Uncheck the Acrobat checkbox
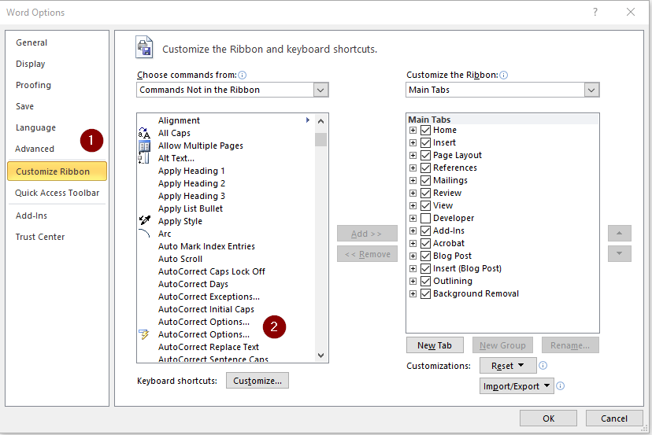Screen dimensions: 652x435 425,243
